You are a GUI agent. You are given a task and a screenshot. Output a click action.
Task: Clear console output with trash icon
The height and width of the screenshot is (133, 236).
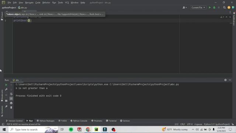tap(11, 108)
